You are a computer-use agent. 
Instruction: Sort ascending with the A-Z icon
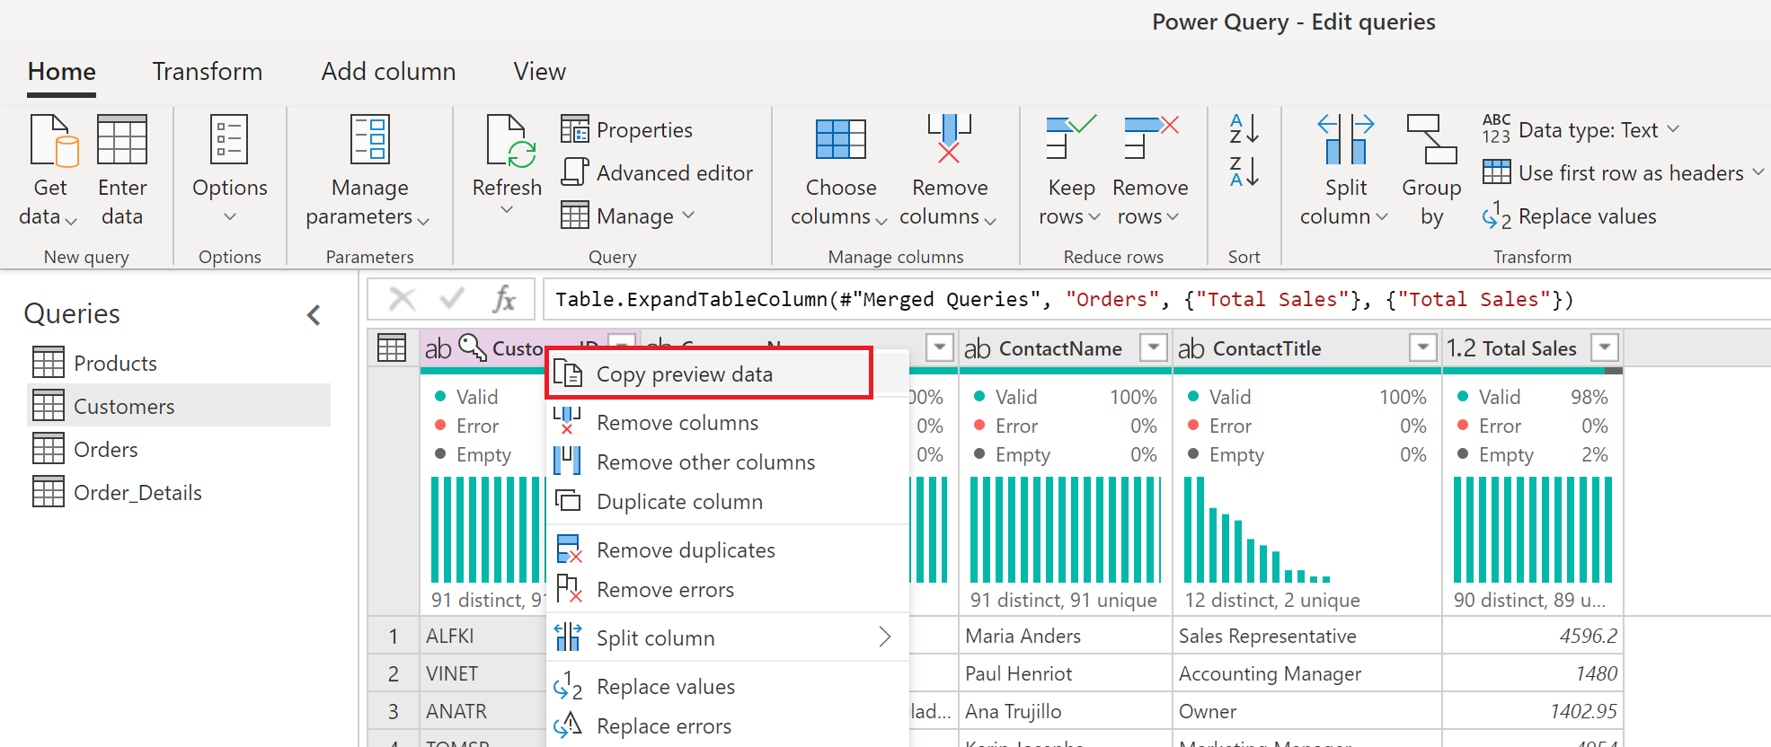pos(1244,129)
